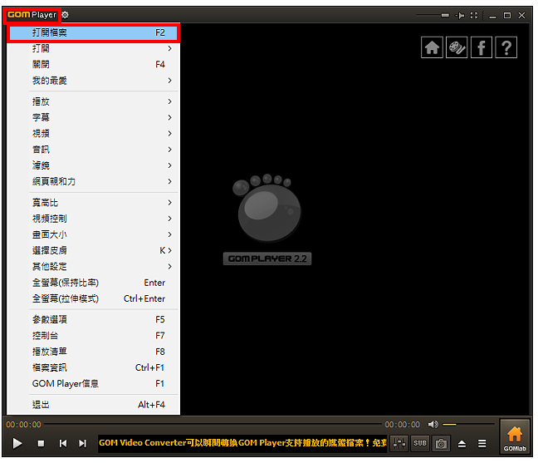Expand the 濾鏡 submenu
The image size is (538, 463).
click(93, 165)
